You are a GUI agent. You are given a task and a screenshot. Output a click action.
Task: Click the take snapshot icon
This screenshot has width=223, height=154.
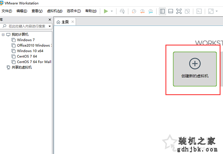tap(134, 11)
